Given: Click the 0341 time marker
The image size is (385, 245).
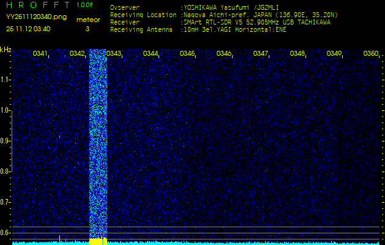Looking at the screenshot, I should 40,53.
